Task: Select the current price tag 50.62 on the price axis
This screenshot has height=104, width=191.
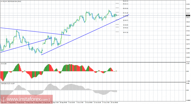Action: 188,16
